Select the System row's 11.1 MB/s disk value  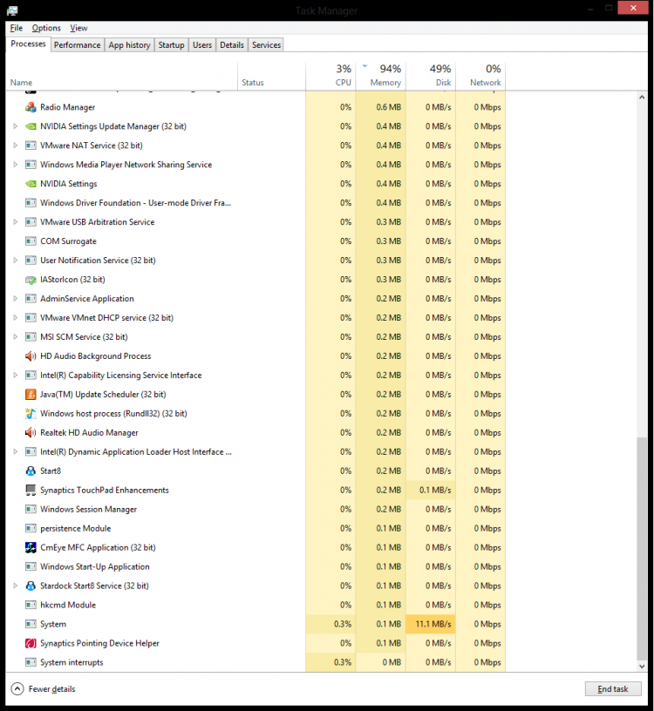[x=431, y=625]
